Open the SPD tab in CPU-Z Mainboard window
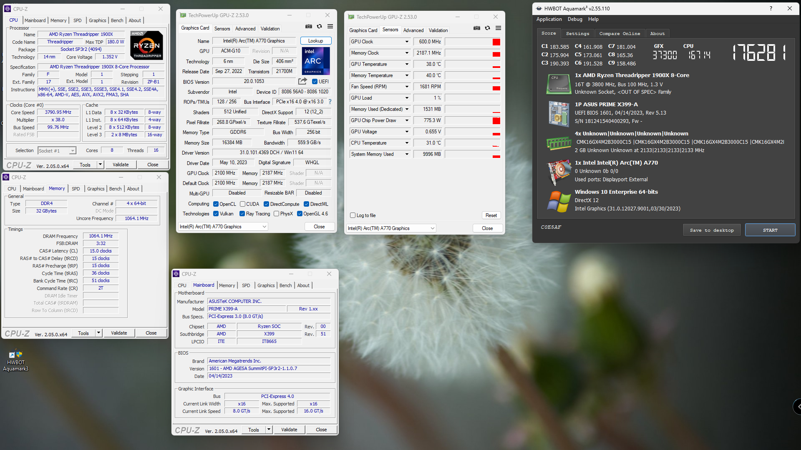Image resolution: width=801 pixels, height=450 pixels. tap(246, 285)
